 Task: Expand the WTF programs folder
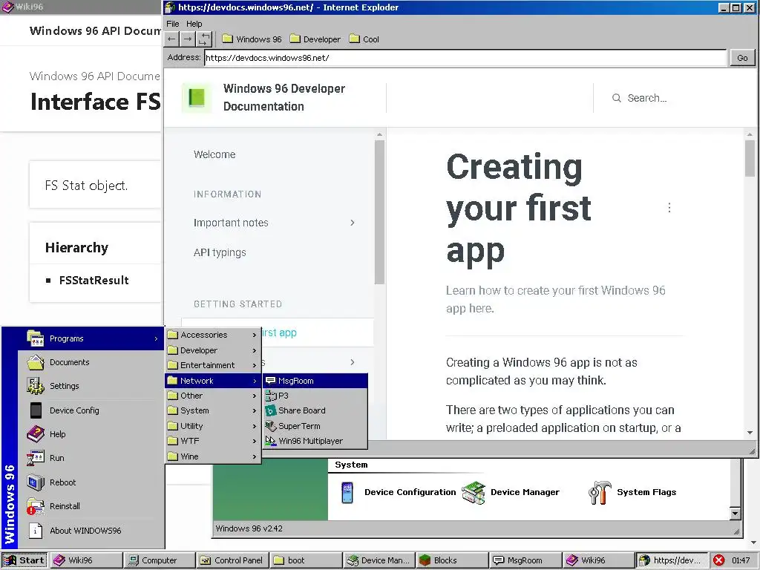click(x=212, y=441)
